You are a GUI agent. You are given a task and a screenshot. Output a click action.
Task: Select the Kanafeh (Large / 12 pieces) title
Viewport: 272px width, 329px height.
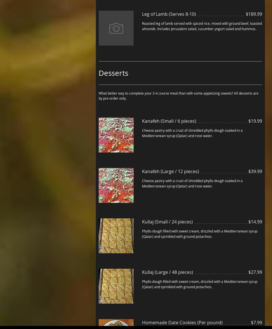(x=171, y=171)
